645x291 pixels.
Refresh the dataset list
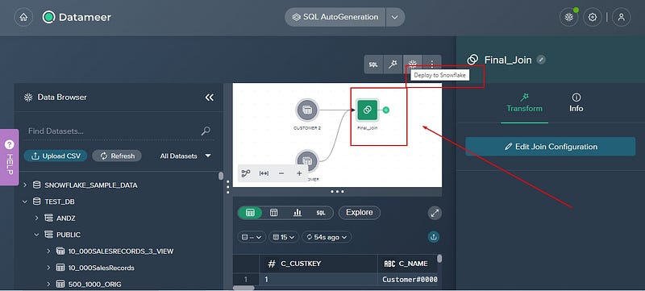coord(117,156)
